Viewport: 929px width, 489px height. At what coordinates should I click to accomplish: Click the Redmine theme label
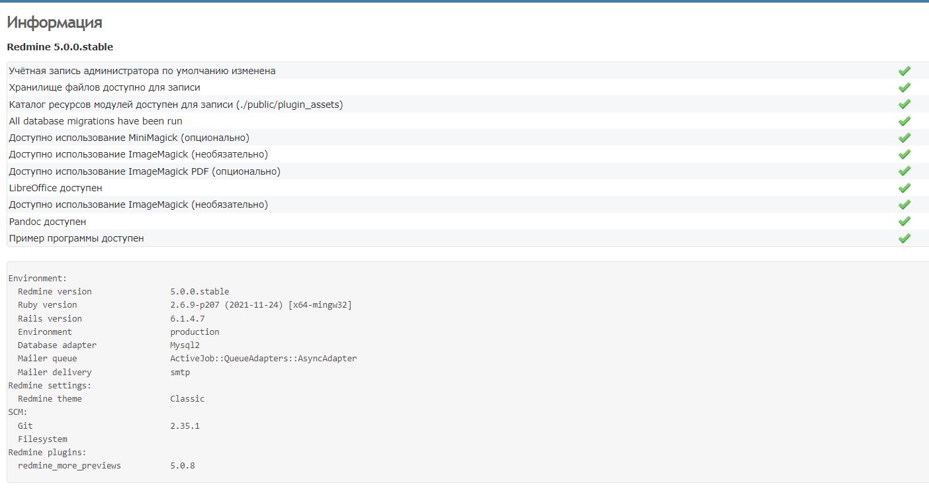[50, 399]
